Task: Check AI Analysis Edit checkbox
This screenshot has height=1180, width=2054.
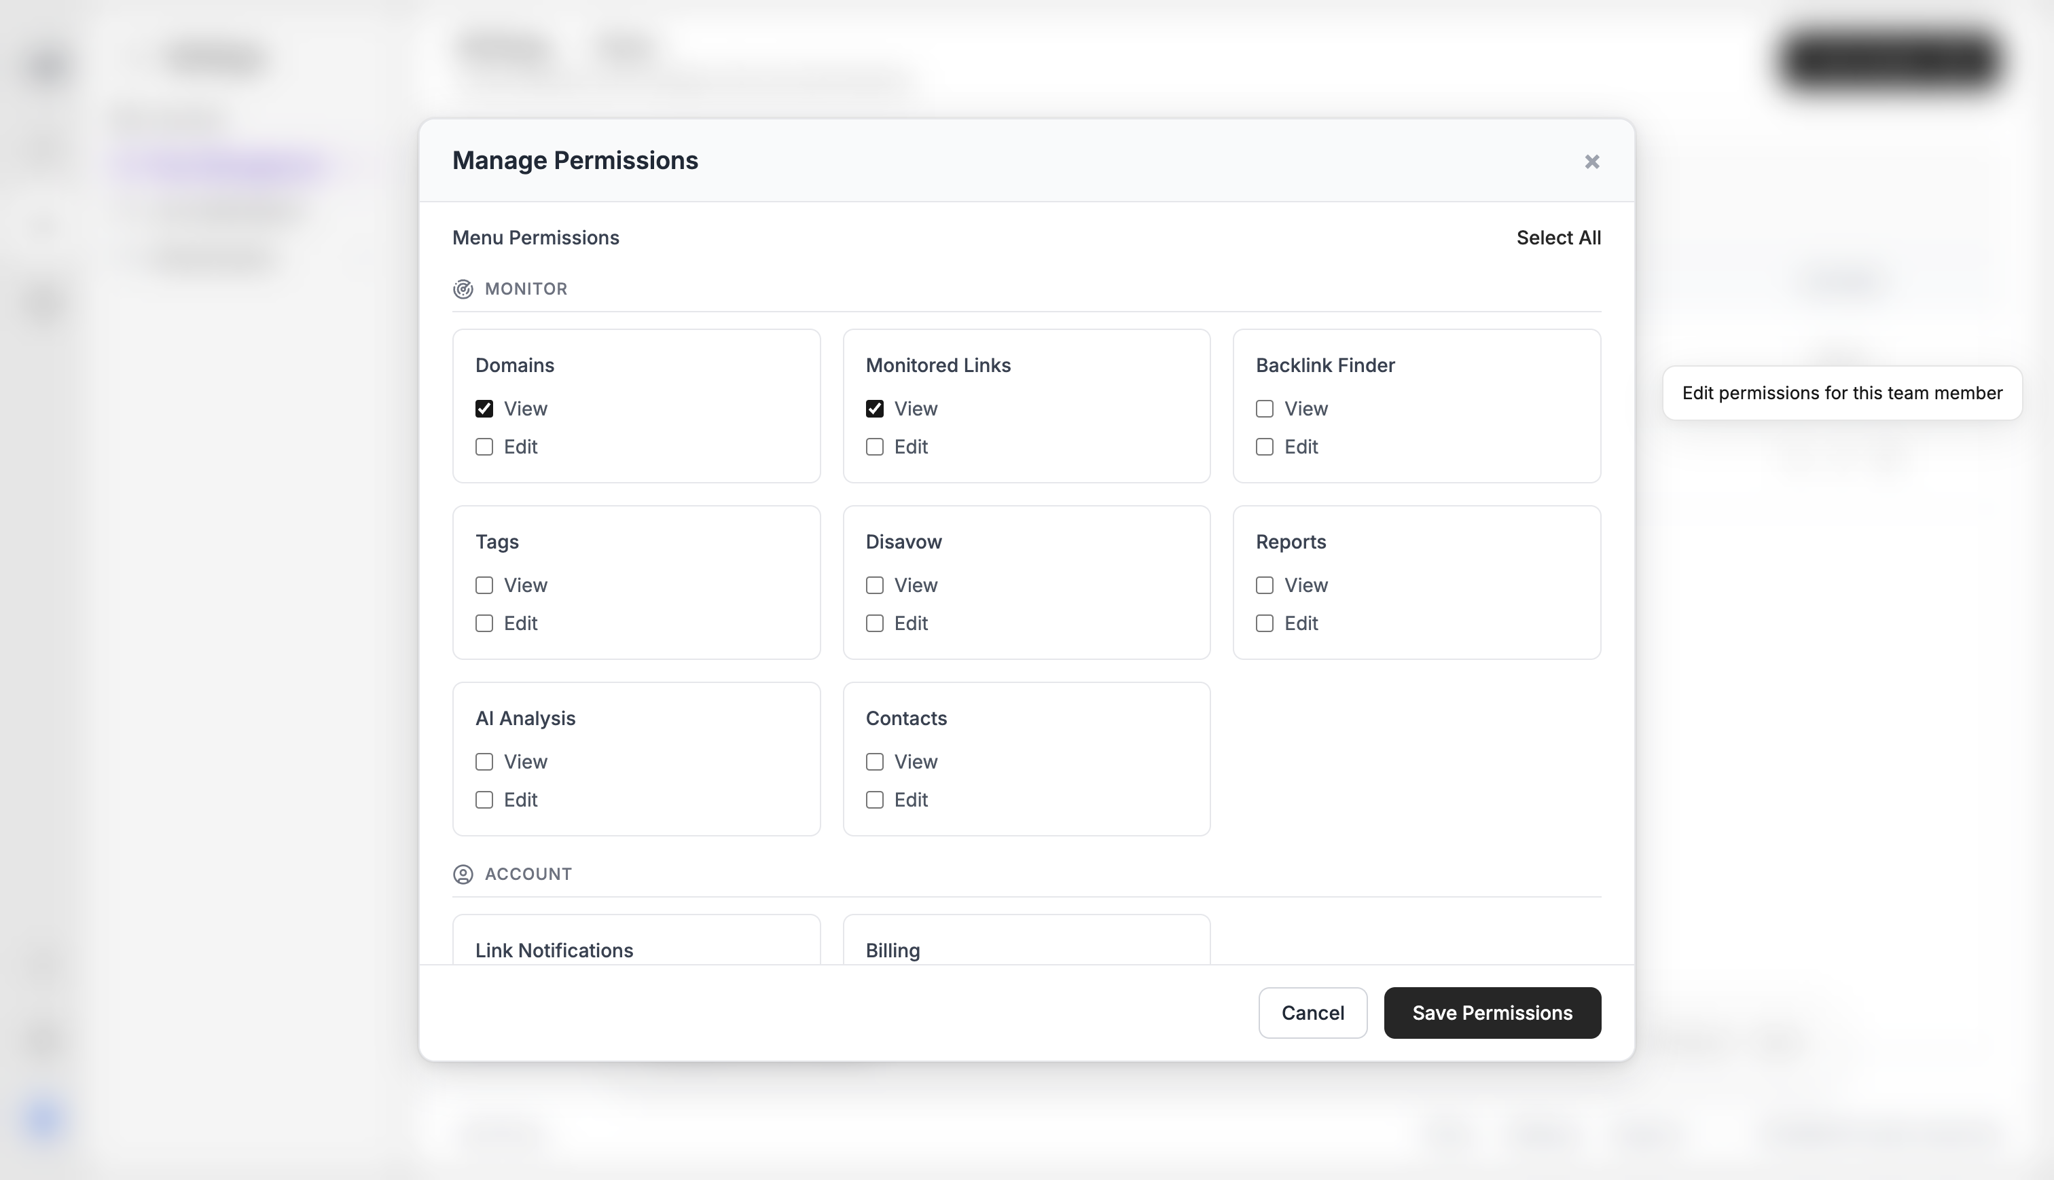Action: (484, 800)
